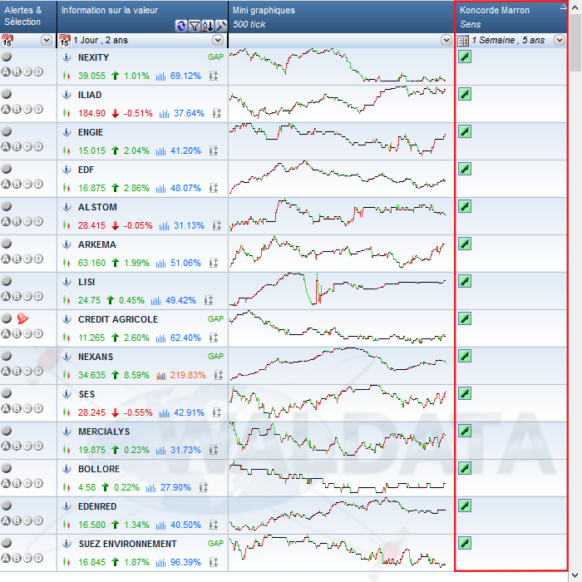Click ILIAD price 184.90
The image size is (582, 582).
[x=91, y=114]
